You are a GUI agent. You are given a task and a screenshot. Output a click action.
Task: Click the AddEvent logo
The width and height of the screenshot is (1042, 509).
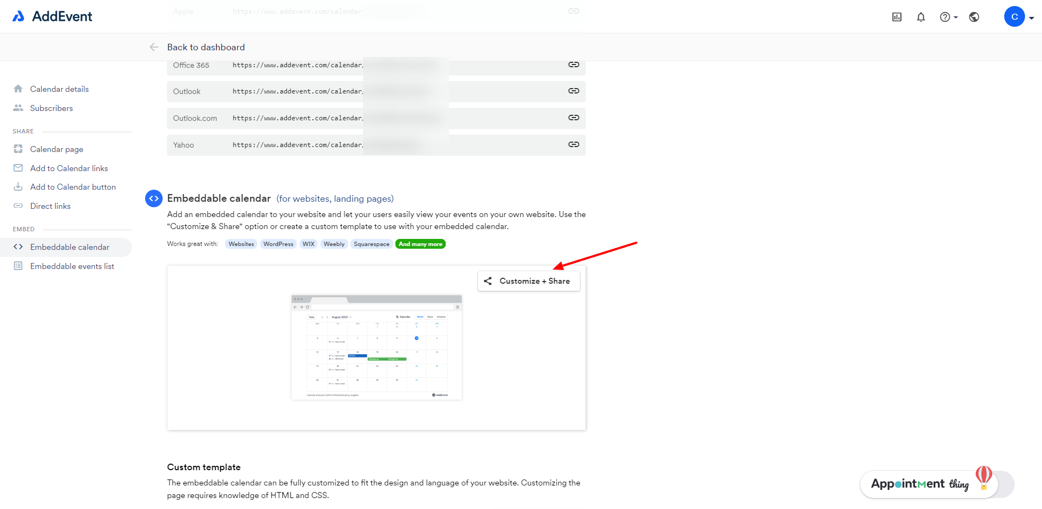click(53, 16)
